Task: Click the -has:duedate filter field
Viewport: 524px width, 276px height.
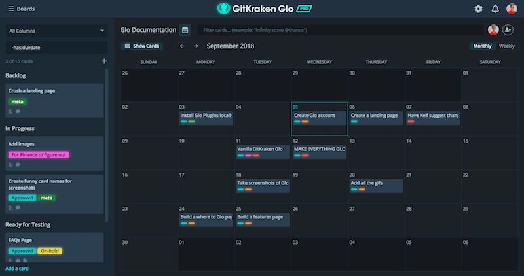Action: click(x=56, y=47)
